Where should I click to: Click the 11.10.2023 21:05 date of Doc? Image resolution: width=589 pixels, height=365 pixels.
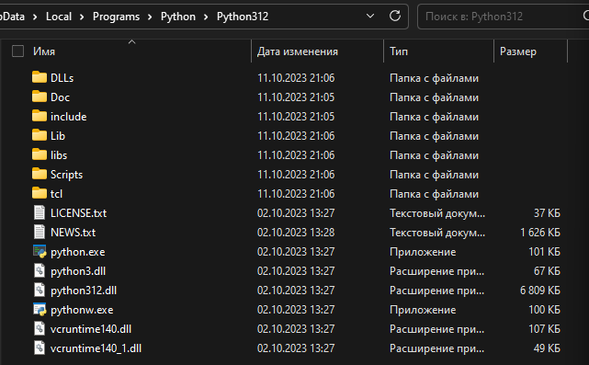(296, 97)
